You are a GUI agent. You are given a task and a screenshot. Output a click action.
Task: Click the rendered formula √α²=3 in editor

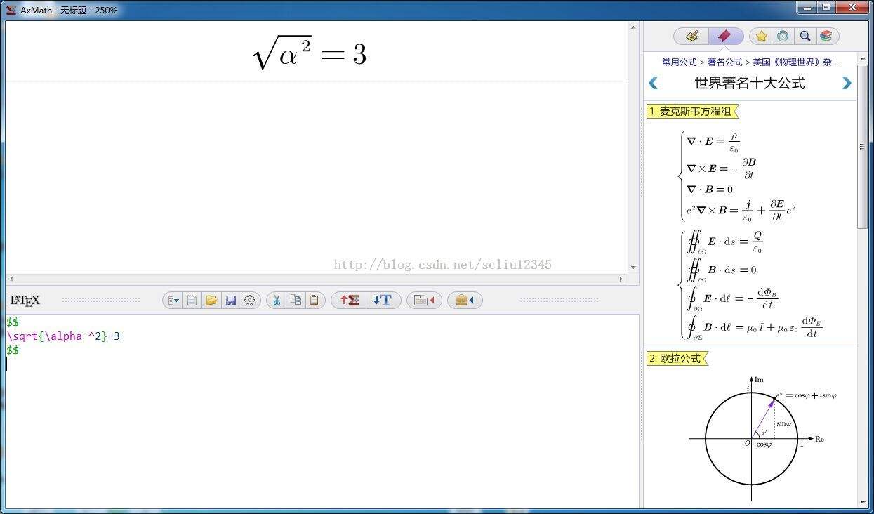click(x=310, y=53)
